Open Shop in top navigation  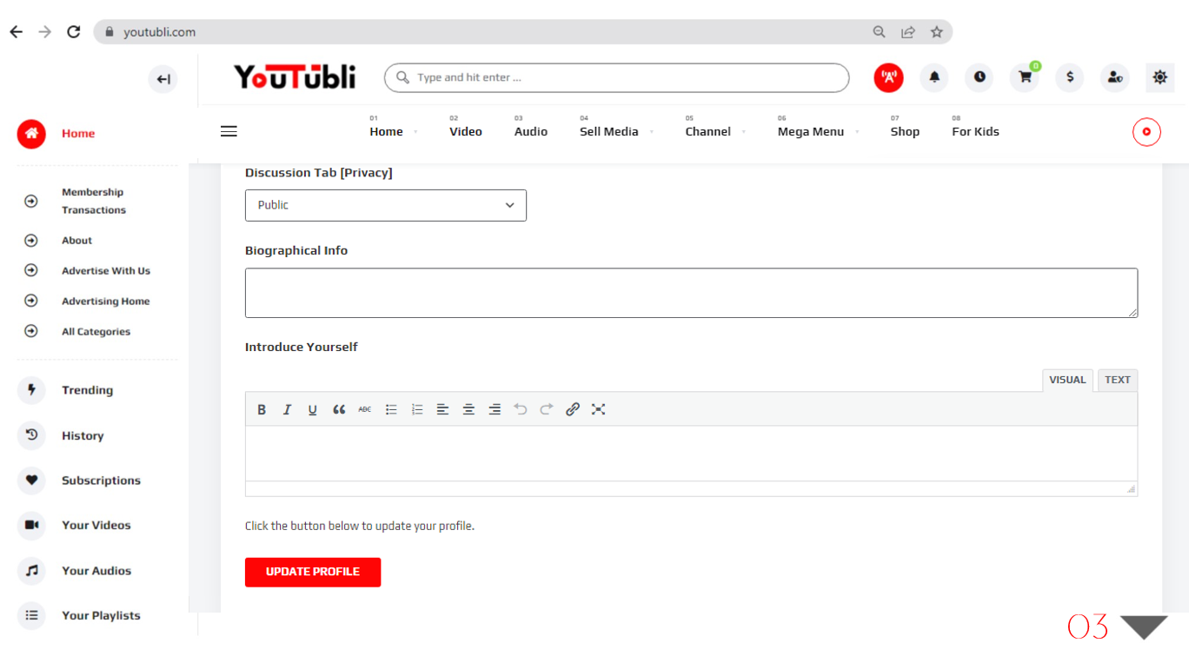[x=905, y=131]
